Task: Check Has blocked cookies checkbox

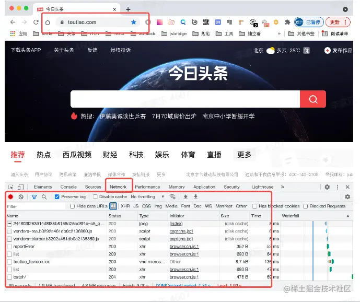Action: tap(254, 206)
